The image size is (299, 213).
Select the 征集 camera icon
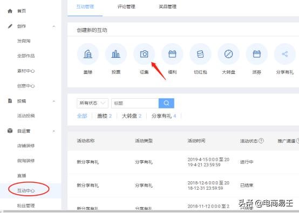(x=144, y=54)
